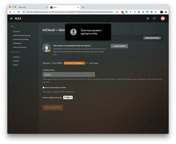Open the Server update Channel dropdown
This screenshot has height=144, width=176.
[x=68, y=97]
